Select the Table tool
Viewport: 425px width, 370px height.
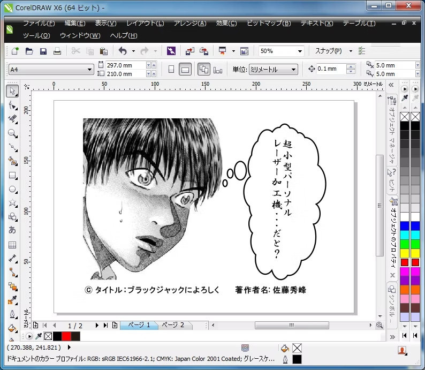[x=12, y=245]
